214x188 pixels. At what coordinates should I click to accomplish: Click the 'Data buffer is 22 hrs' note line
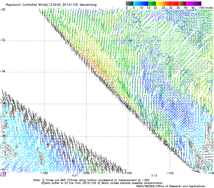point(102,183)
